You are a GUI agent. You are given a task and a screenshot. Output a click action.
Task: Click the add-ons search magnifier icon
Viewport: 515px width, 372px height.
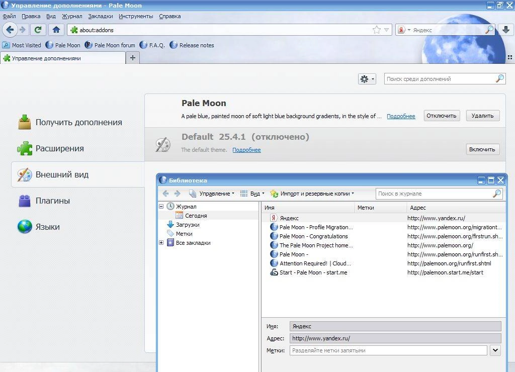click(x=499, y=79)
